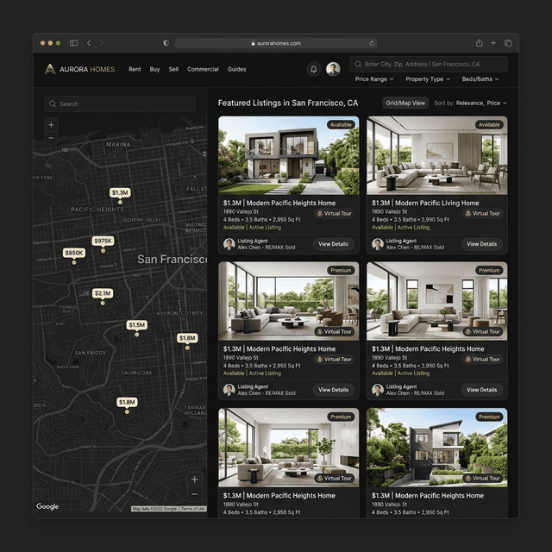This screenshot has width=552, height=552.
Task: Select the $850K map price marker
Action: [74, 253]
